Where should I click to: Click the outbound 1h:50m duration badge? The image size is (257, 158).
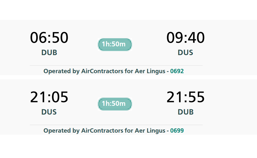click(115, 44)
